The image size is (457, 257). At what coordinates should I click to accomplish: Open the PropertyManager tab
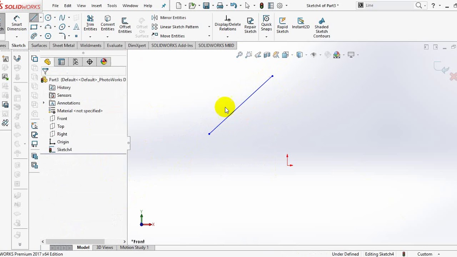click(x=61, y=62)
